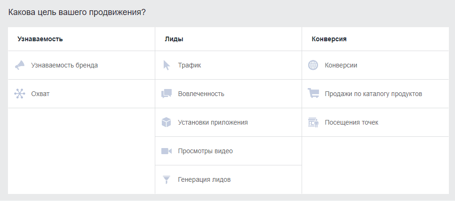Select the Трафик objective
Screen dimensions: 455x201
190,65
